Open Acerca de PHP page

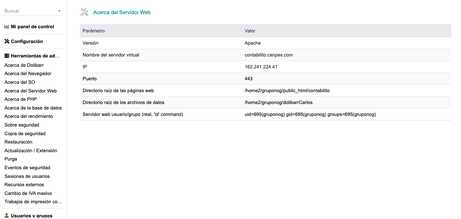coord(21,99)
